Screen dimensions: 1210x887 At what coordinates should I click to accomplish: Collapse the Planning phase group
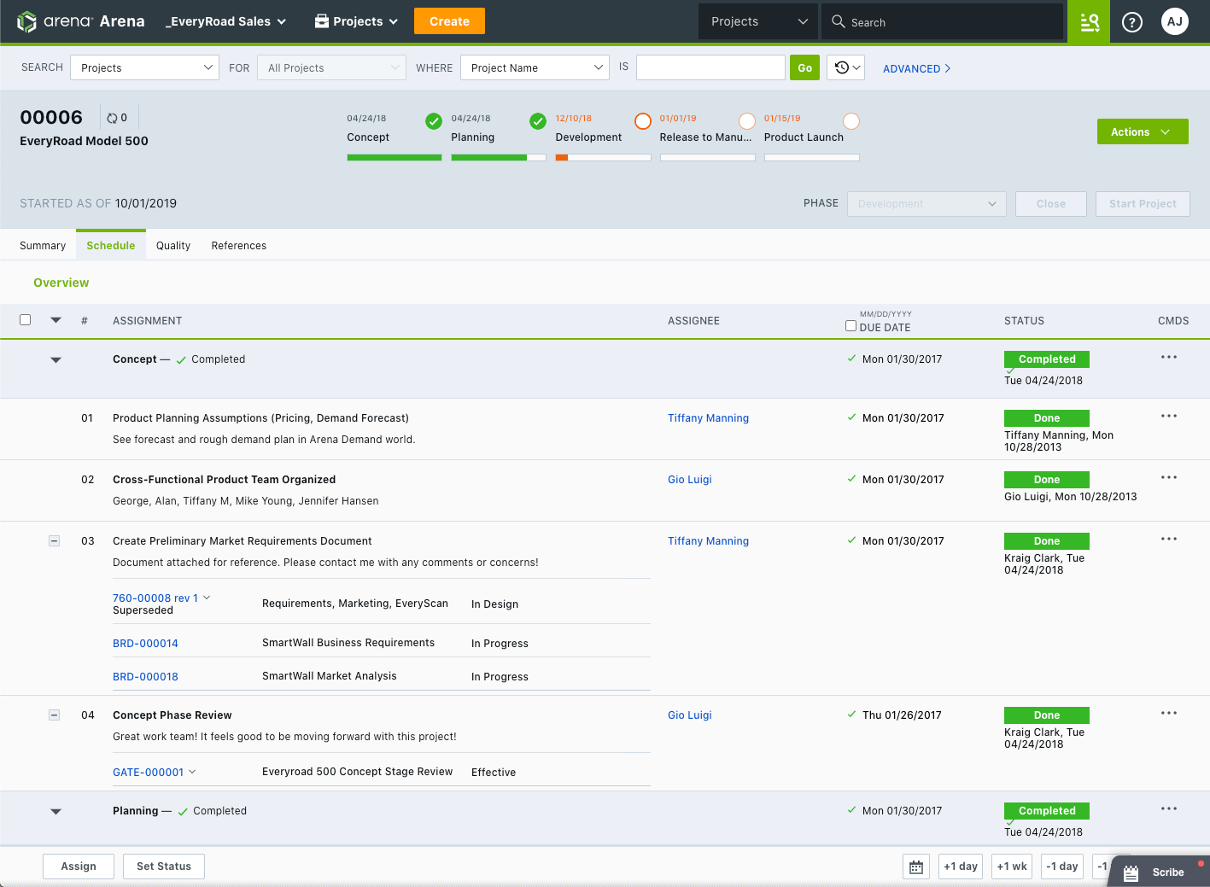[56, 812]
